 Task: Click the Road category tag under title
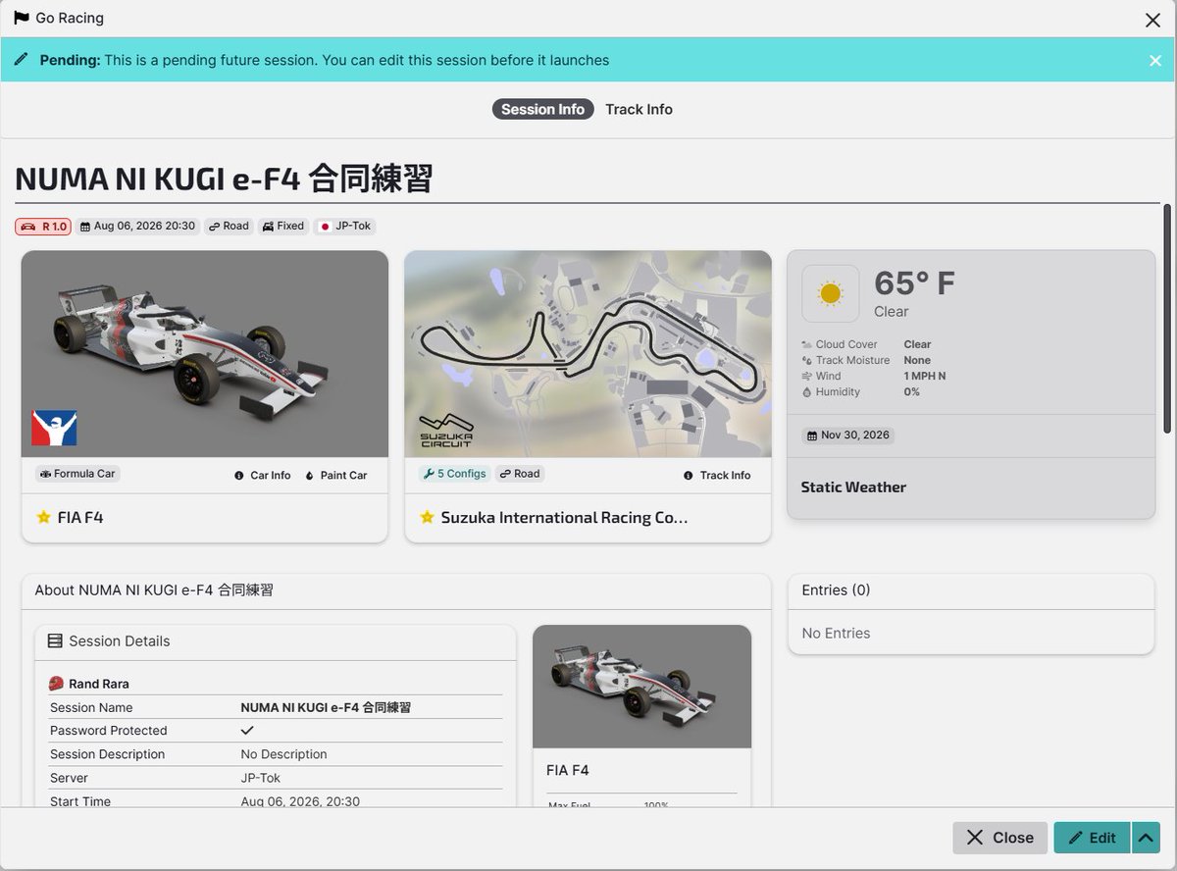pyautogui.click(x=229, y=226)
